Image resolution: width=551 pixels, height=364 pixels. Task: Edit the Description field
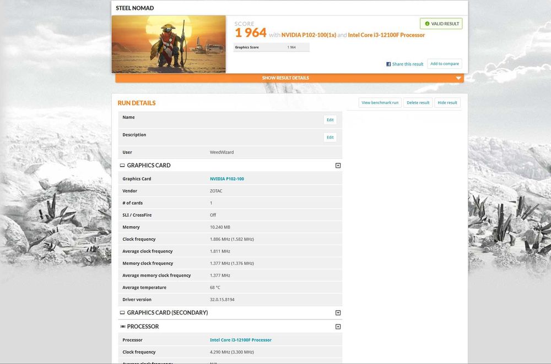click(x=330, y=137)
